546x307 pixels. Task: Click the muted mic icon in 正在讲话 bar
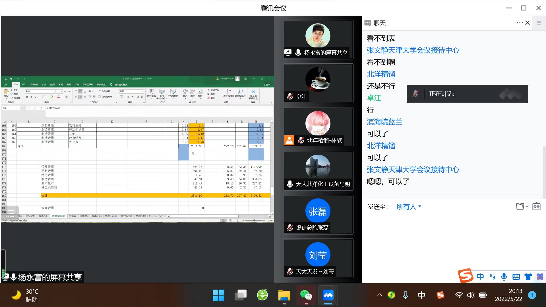[x=415, y=94]
